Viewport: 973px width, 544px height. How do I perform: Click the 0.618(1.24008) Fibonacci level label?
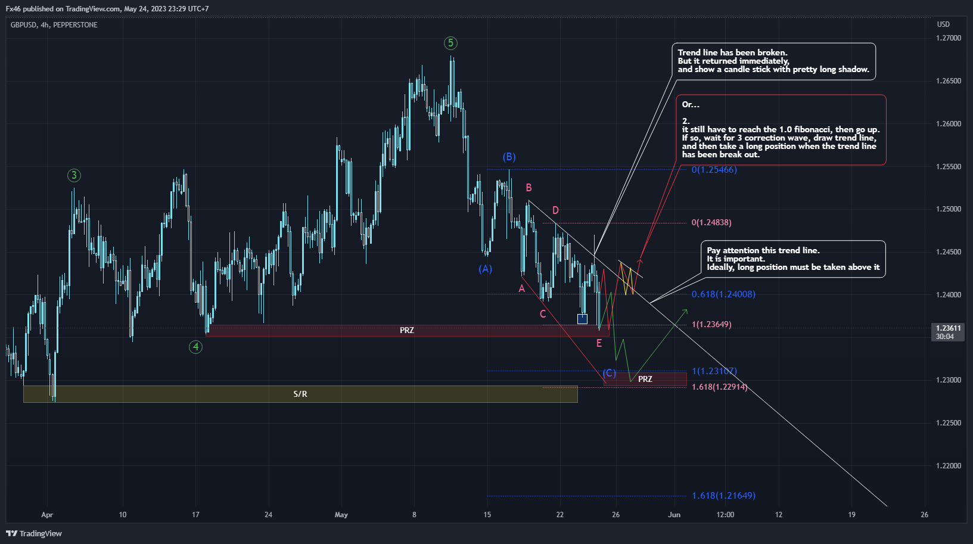pyautogui.click(x=723, y=294)
